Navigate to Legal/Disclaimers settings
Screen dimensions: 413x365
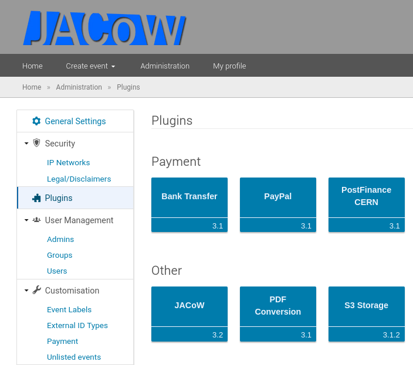point(79,179)
